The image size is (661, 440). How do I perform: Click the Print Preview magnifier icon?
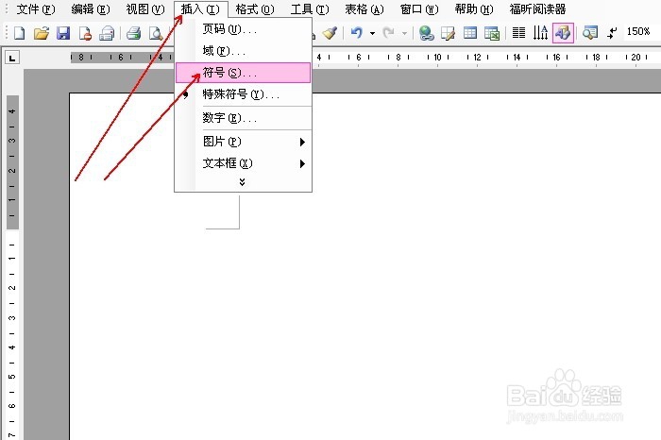pyautogui.click(x=156, y=33)
